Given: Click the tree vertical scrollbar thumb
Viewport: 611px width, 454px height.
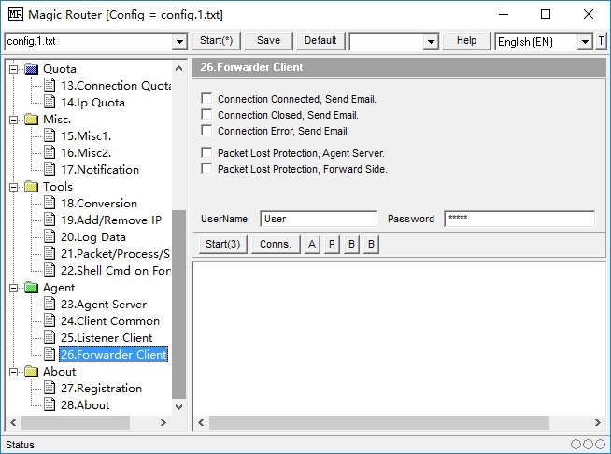Looking at the screenshot, I should point(178,305).
